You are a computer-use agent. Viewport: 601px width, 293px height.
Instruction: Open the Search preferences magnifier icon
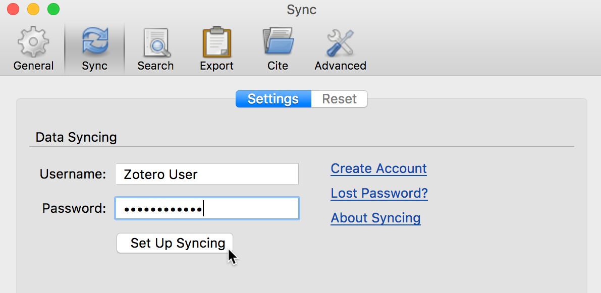tap(156, 42)
